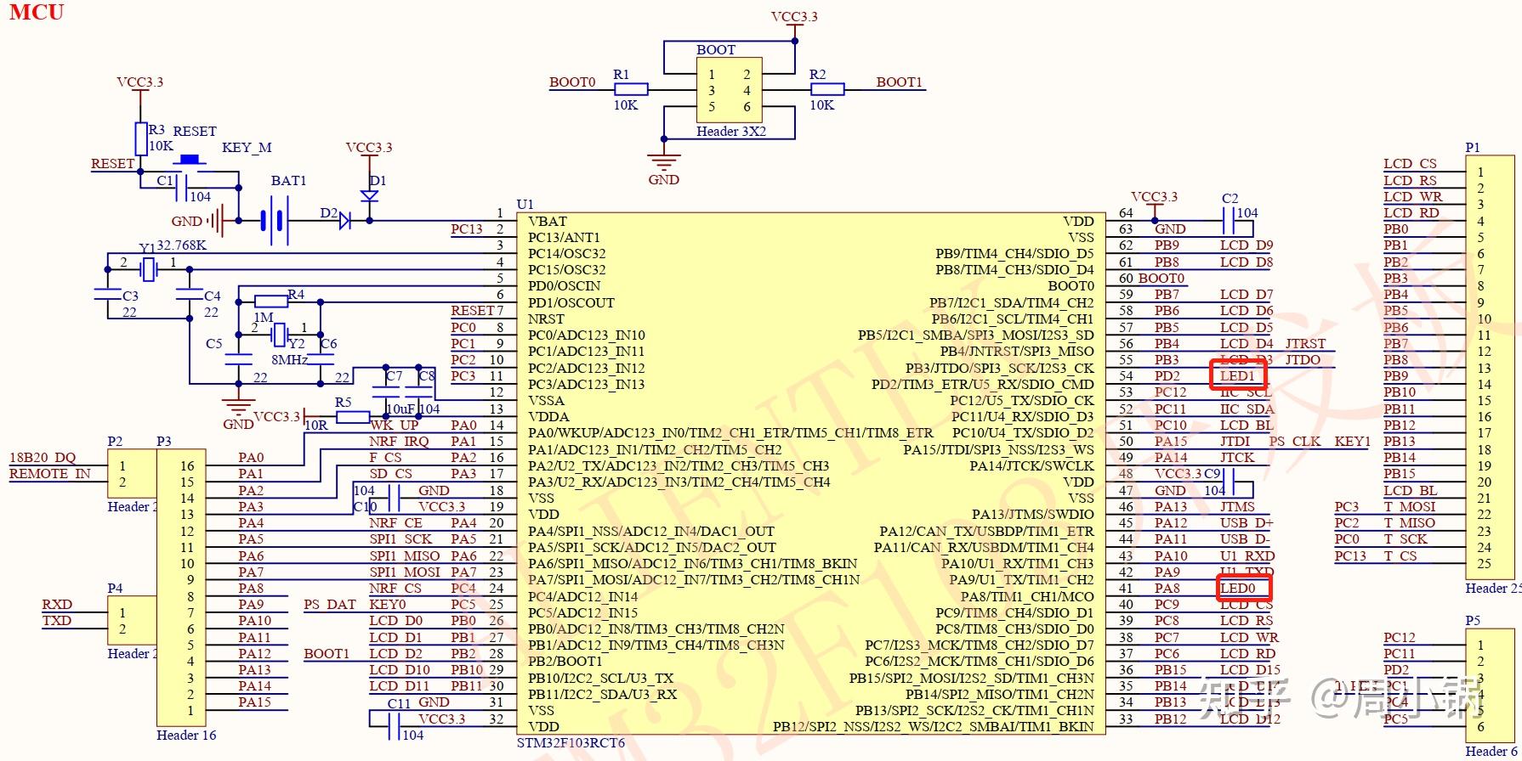The height and width of the screenshot is (761, 1522).
Task: Select capacitor C6 symbol
Action: [x=321, y=359]
